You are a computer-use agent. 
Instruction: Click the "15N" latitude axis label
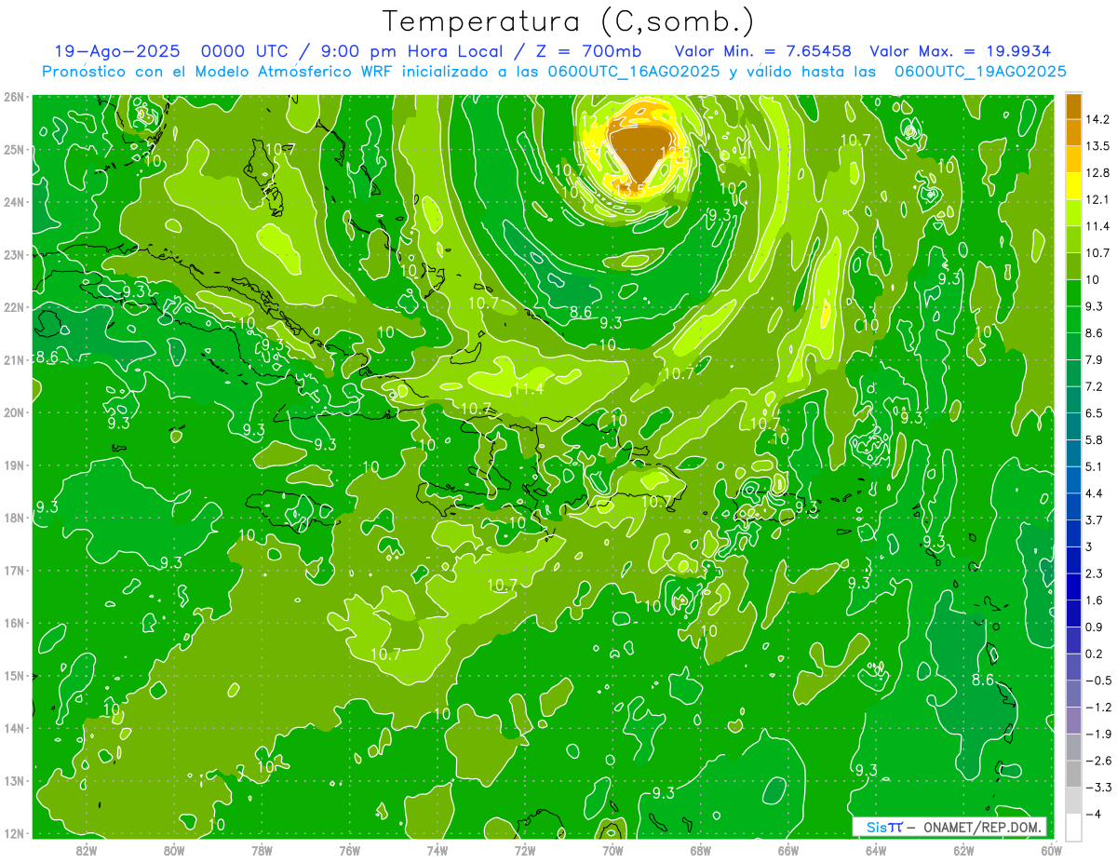pos(13,676)
